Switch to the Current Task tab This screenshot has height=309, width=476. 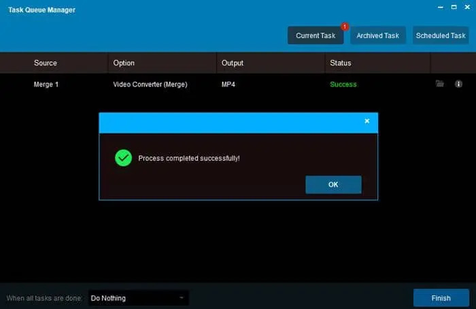[x=316, y=35]
